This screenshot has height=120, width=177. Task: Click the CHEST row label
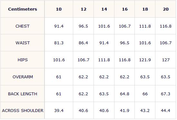(x=23, y=26)
